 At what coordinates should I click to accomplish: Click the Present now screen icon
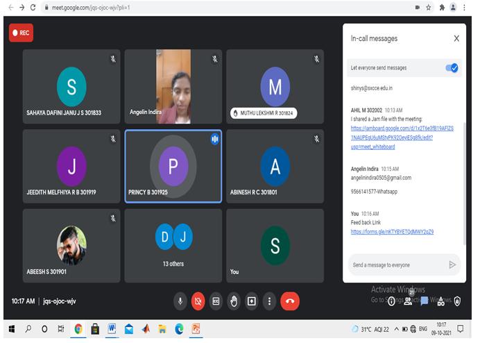tap(252, 301)
